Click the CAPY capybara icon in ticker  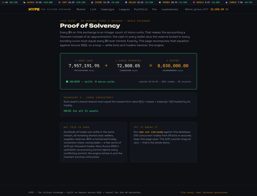59,2
